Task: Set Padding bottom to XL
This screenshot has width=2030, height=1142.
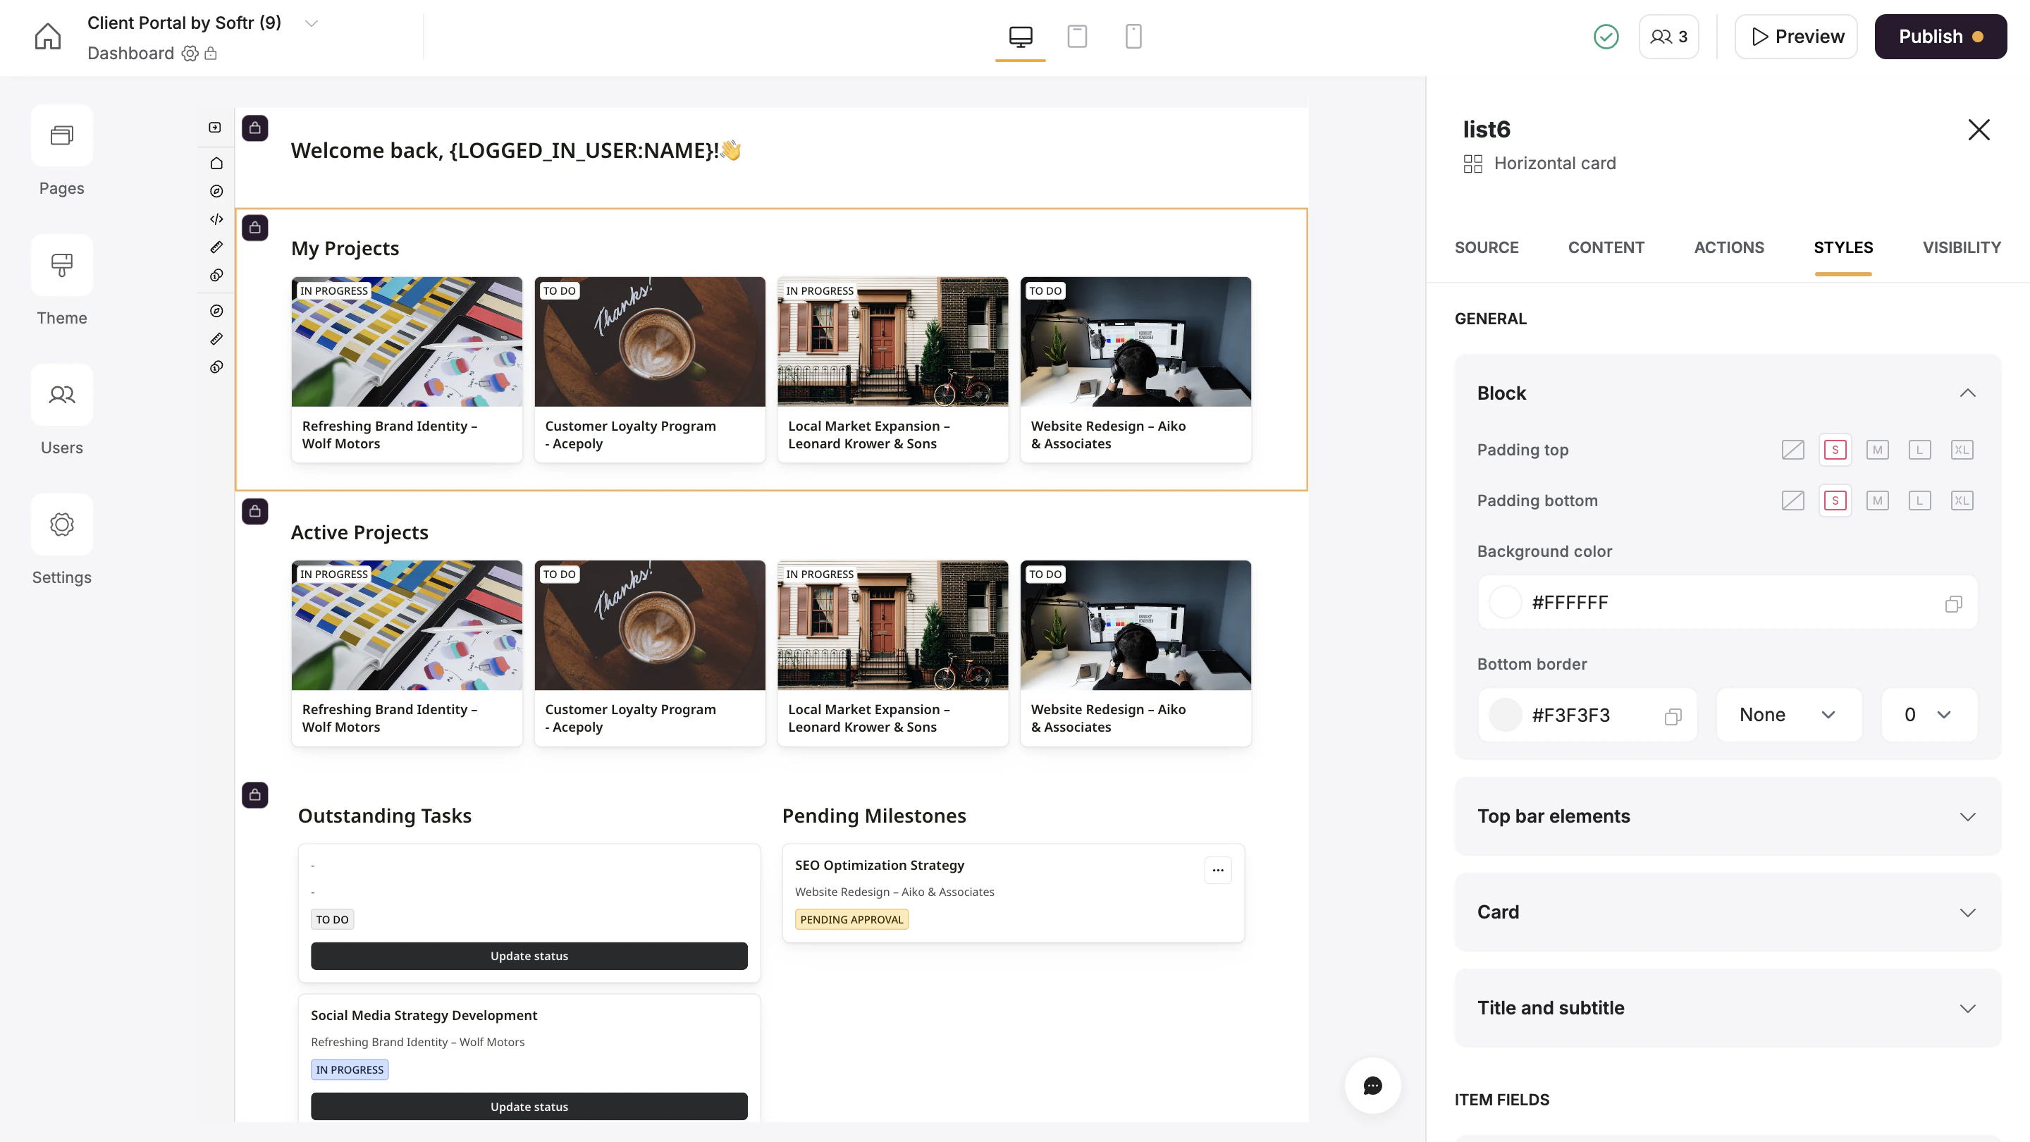Action: 1962,501
